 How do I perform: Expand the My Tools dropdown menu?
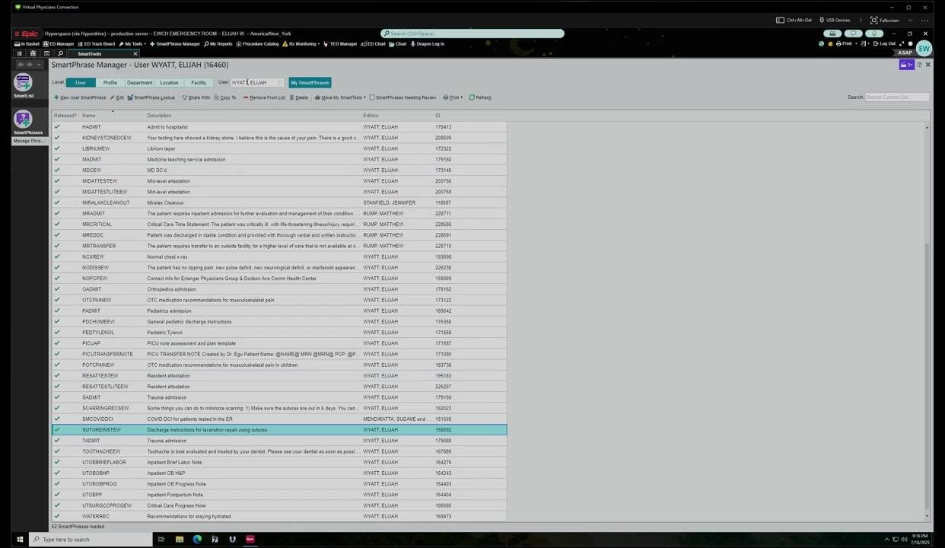coord(133,44)
